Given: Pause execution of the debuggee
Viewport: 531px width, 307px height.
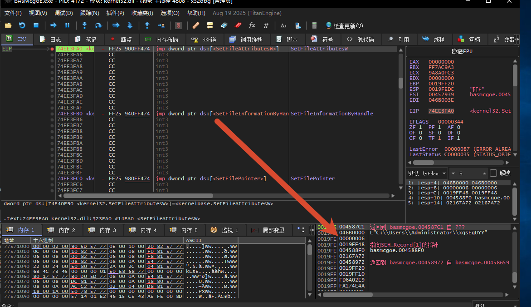Looking at the screenshot, I should point(67,25).
